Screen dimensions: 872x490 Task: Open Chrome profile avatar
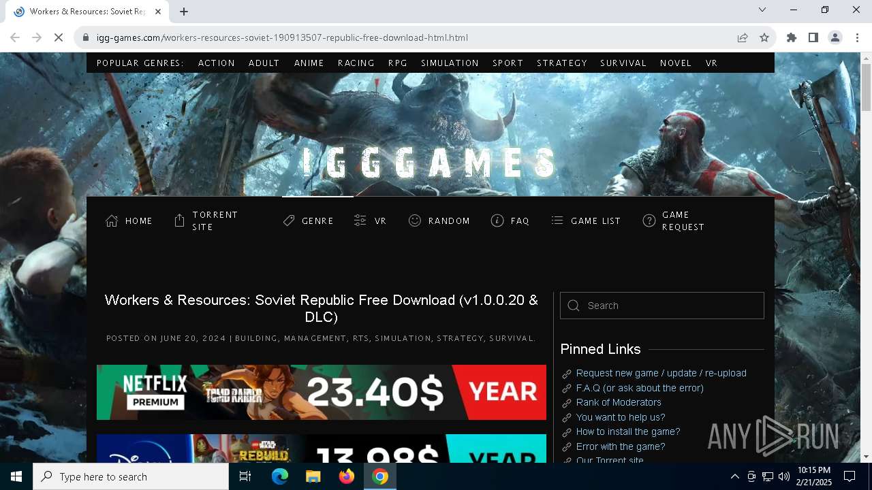[x=835, y=37]
